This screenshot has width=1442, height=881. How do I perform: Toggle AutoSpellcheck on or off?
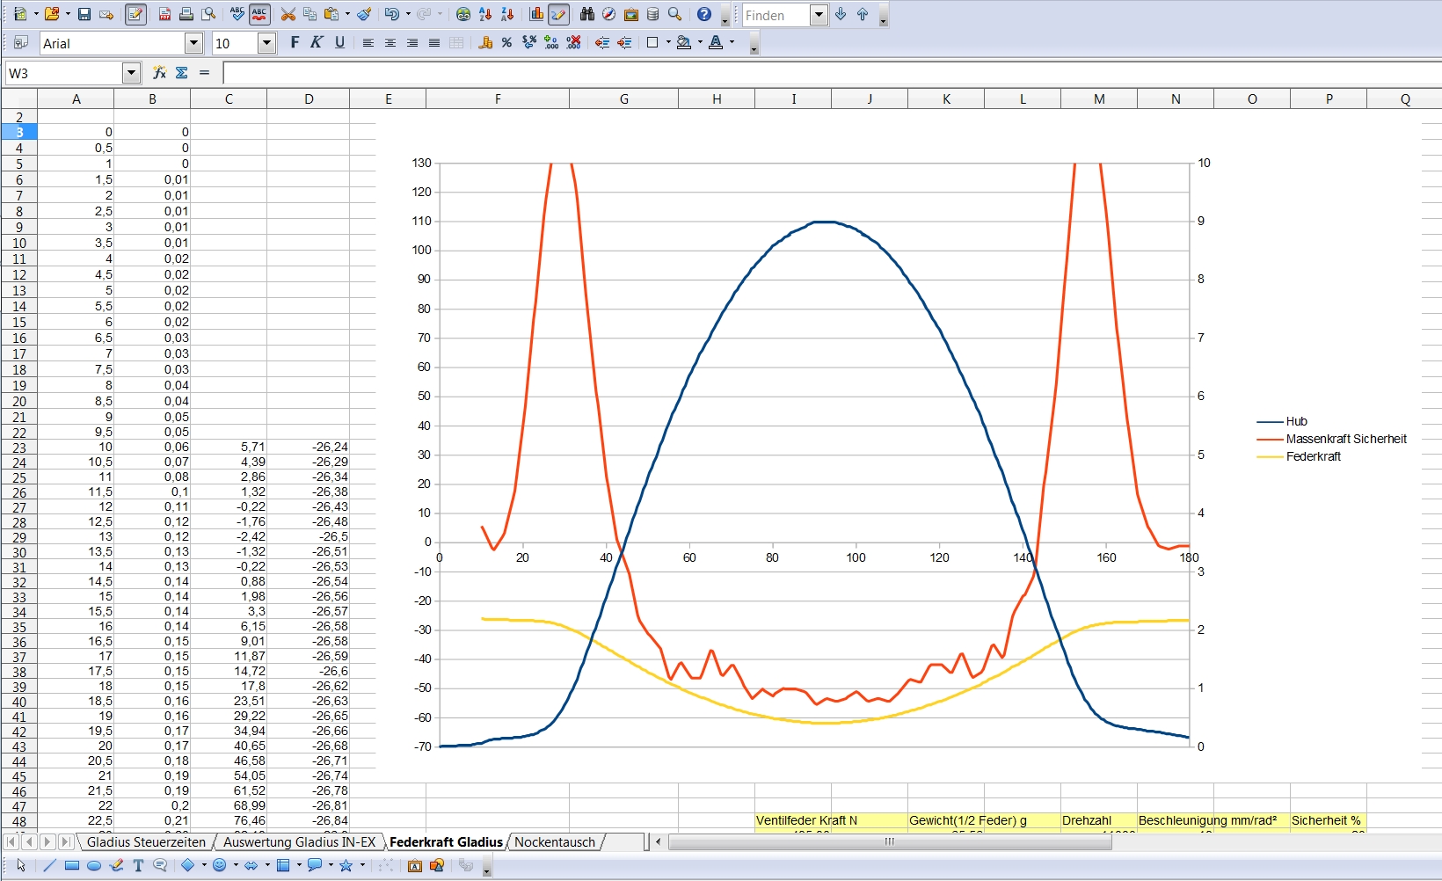[259, 15]
